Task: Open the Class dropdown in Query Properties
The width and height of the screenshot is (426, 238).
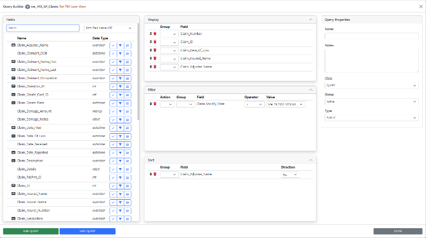Action: tap(371, 86)
